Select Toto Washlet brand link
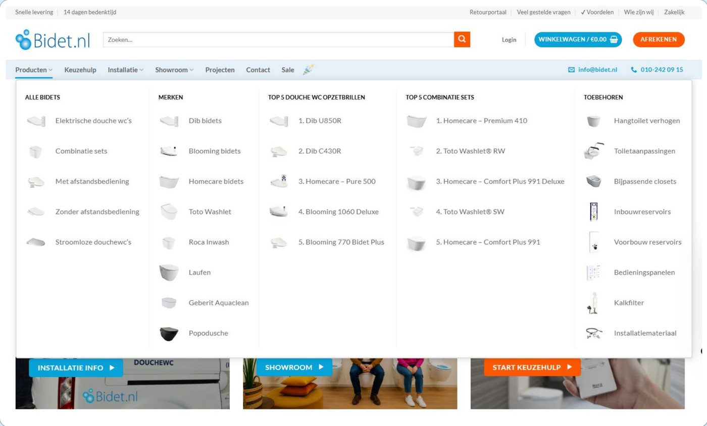The height and width of the screenshot is (426, 707). (x=210, y=211)
